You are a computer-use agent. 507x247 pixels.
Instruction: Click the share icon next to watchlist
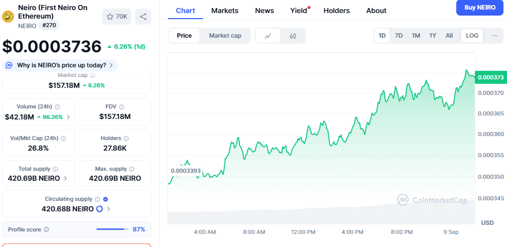click(x=143, y=17)
